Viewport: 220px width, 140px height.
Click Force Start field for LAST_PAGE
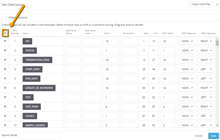(x=130, y=107)
